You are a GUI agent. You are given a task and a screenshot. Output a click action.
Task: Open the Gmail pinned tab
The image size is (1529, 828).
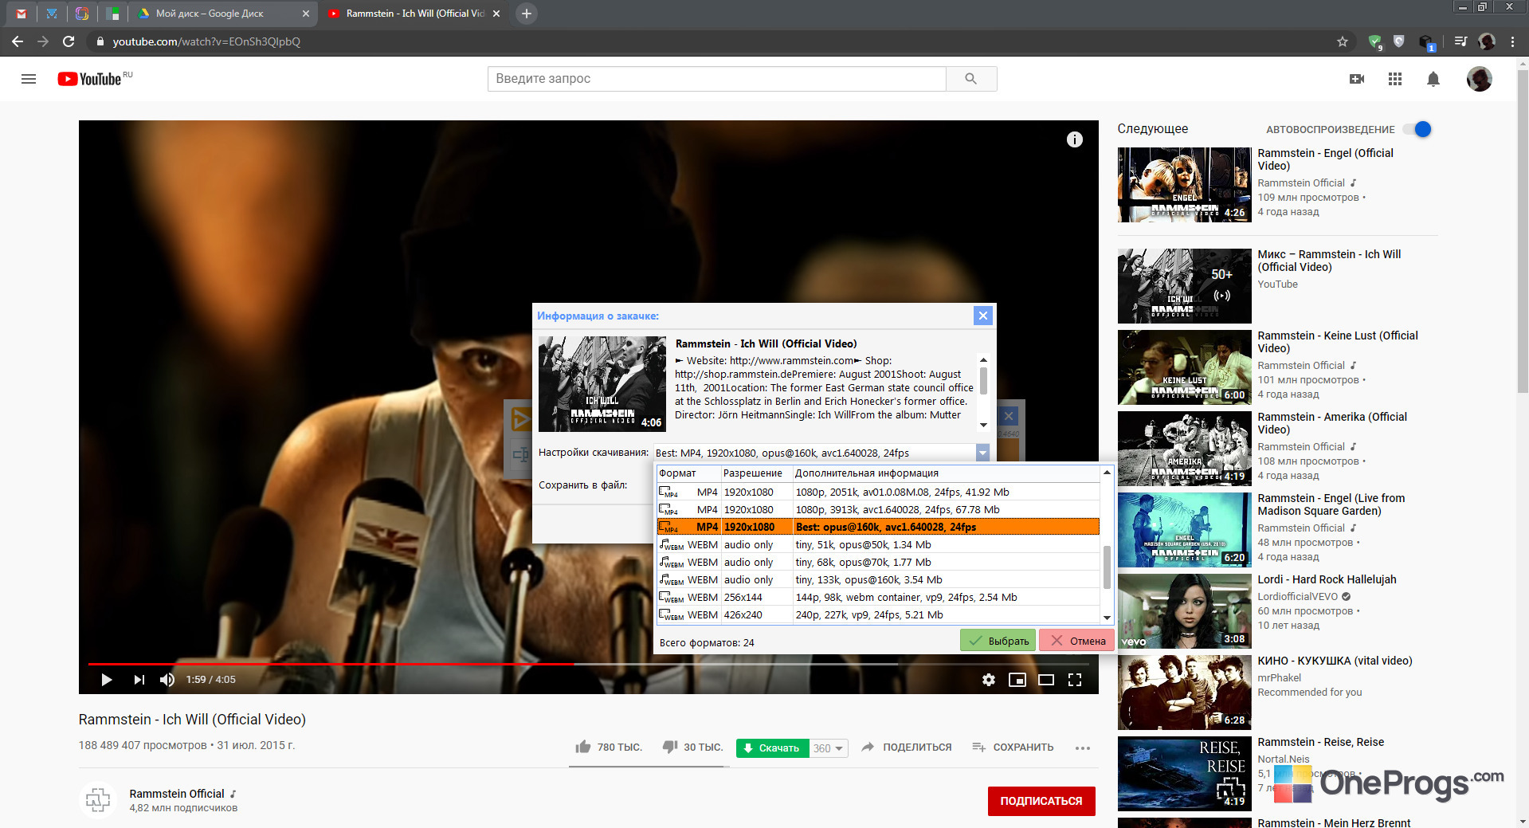point(22,14)
